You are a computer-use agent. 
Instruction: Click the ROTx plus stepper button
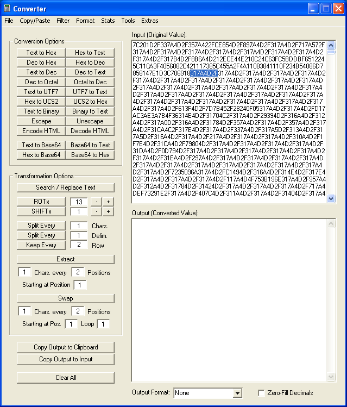coord(109,202)
